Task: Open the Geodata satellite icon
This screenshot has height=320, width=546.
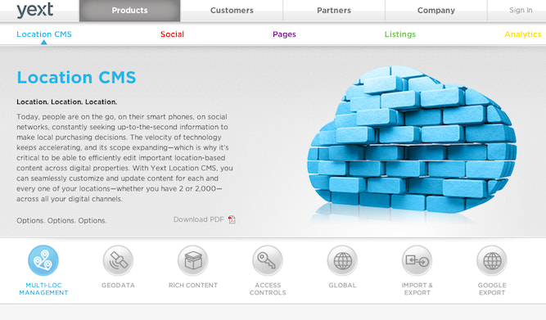Action: tap(118, 260)
